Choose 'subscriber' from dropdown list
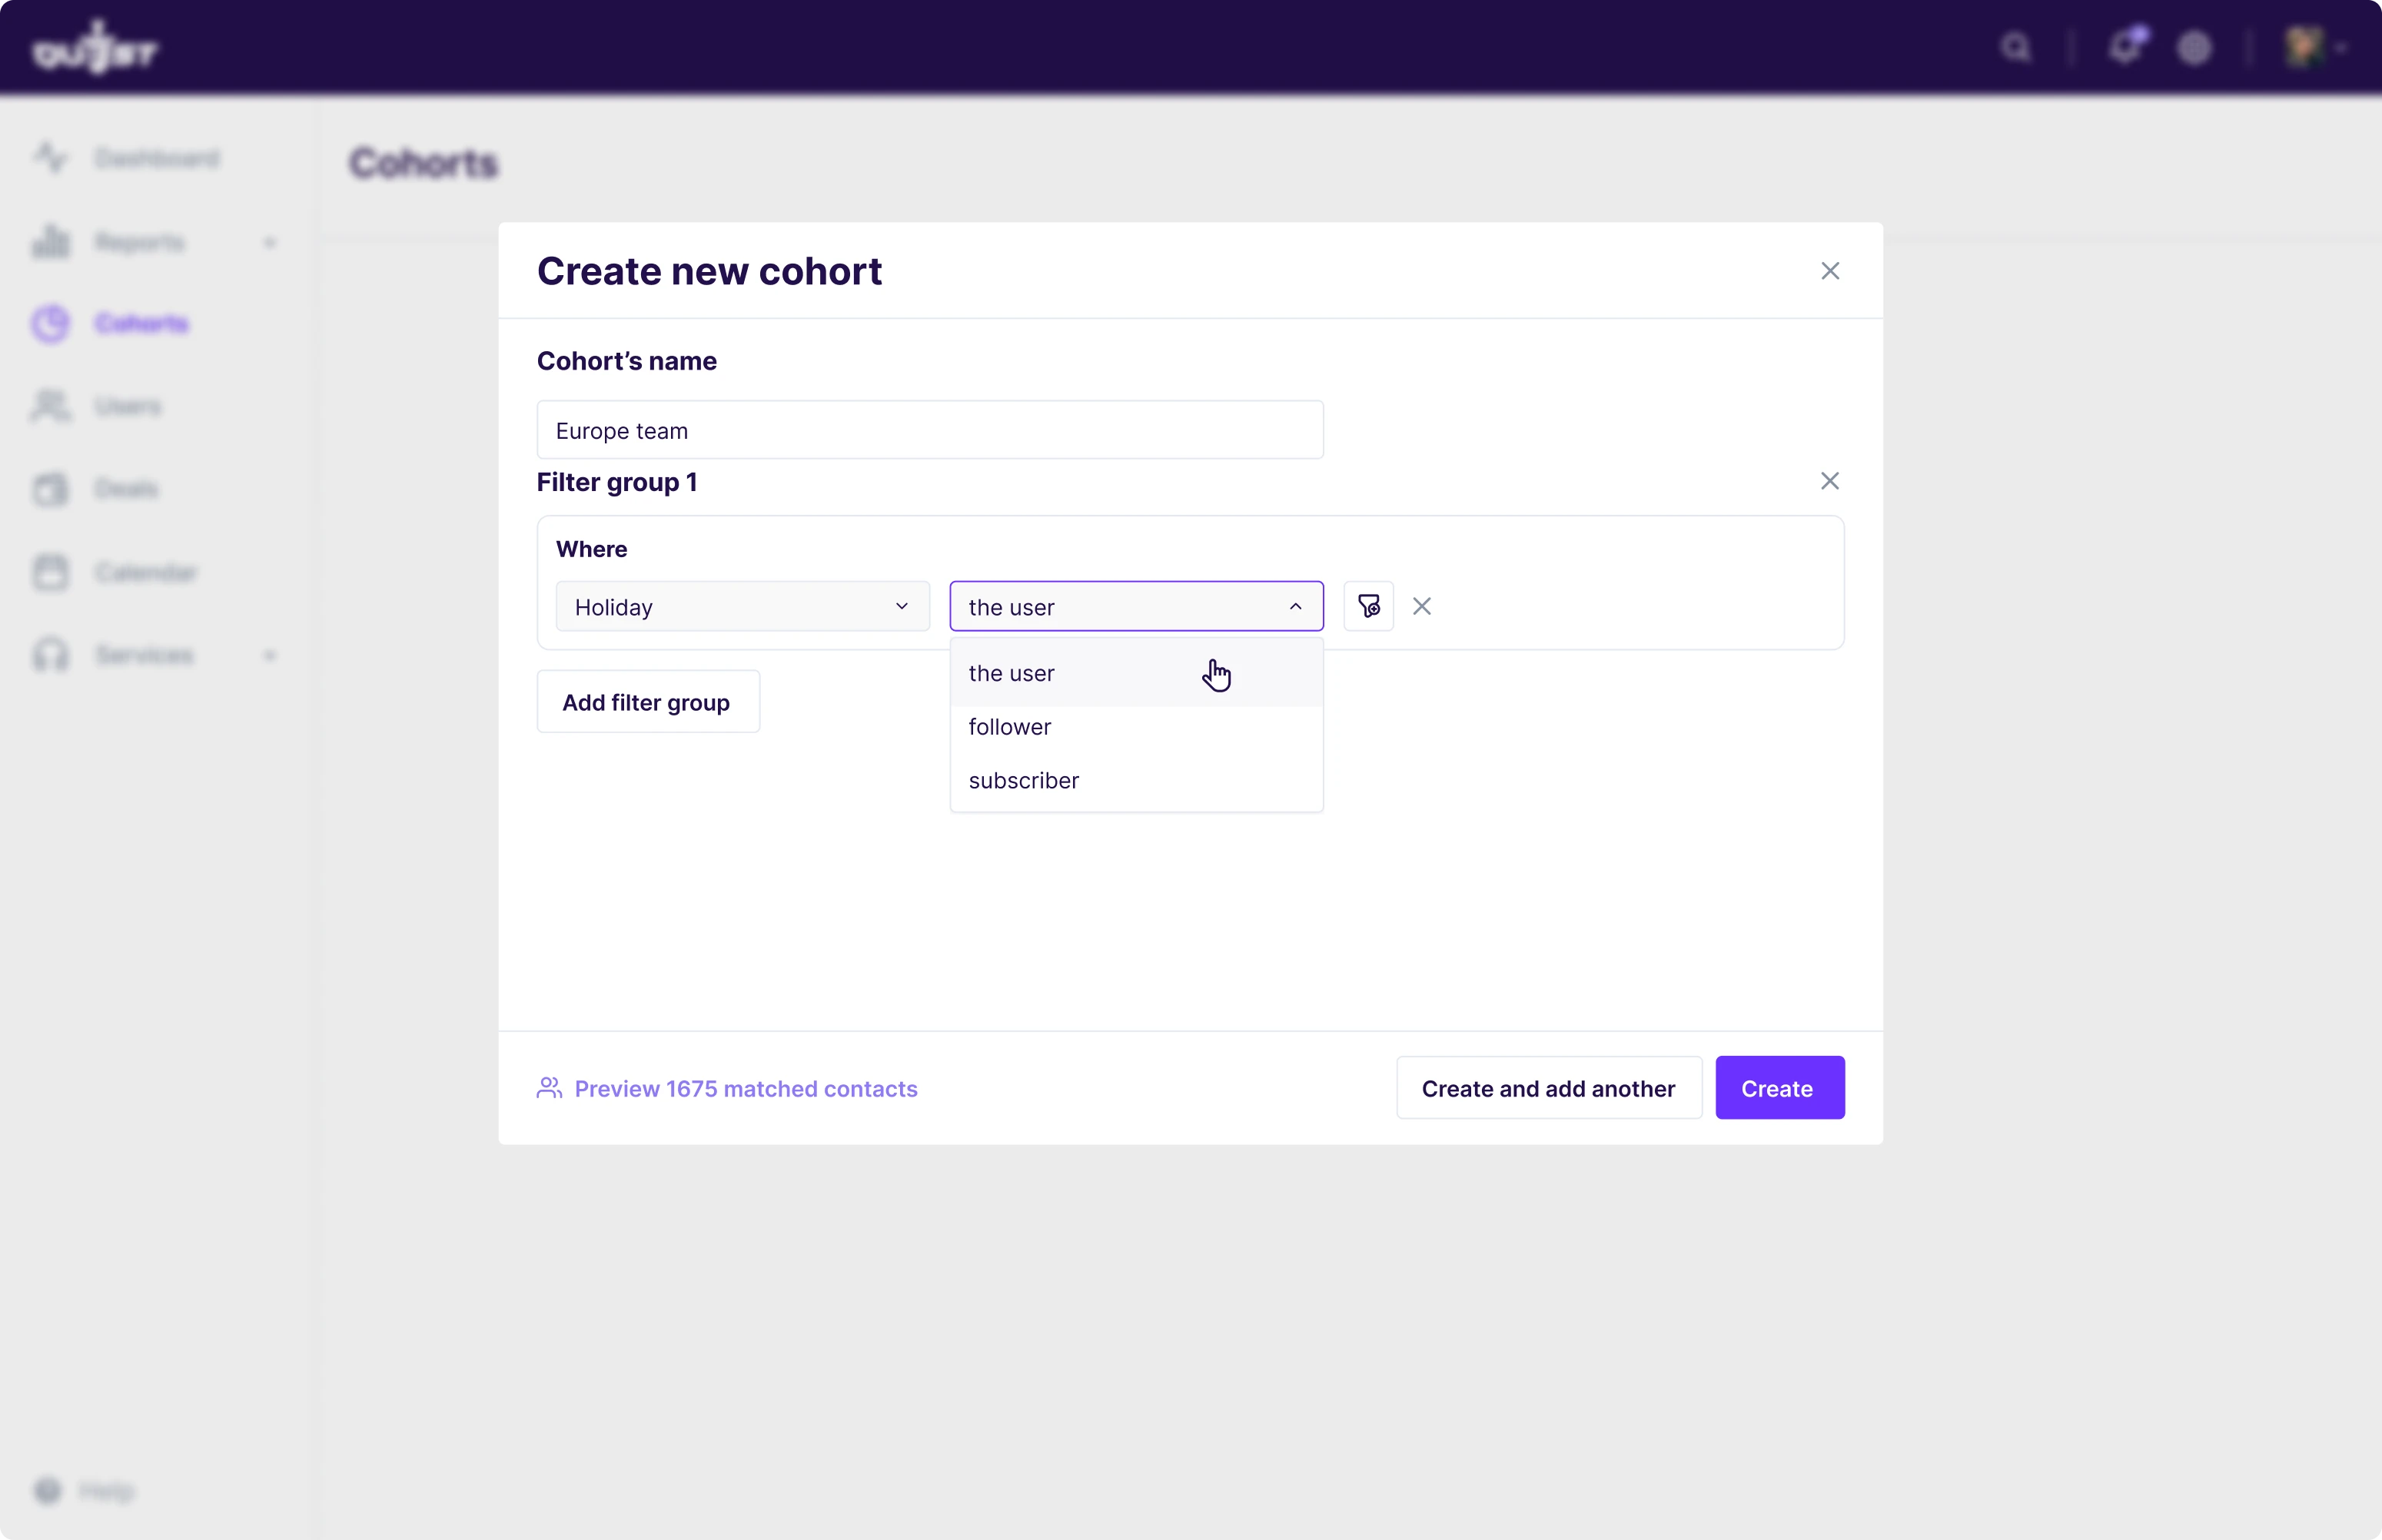 1024,780
